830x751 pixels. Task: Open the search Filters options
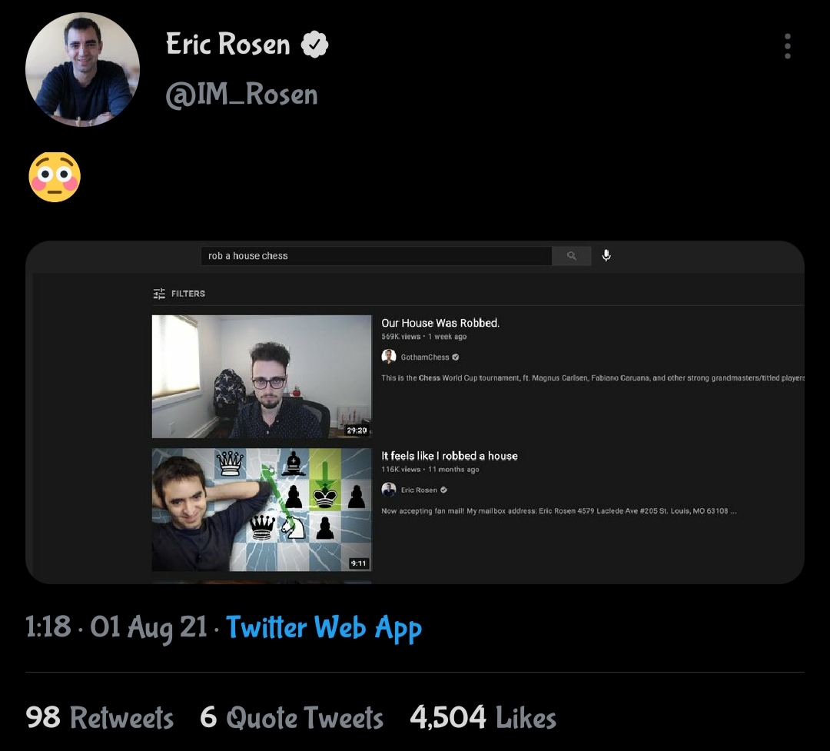click(x=179, y=294)
